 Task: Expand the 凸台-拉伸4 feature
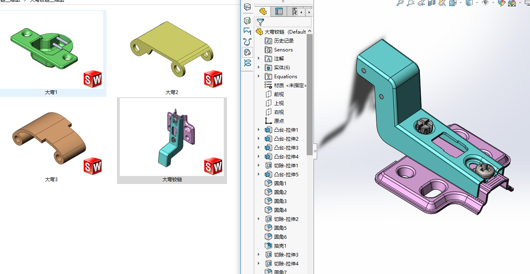(x=259, y=156)
